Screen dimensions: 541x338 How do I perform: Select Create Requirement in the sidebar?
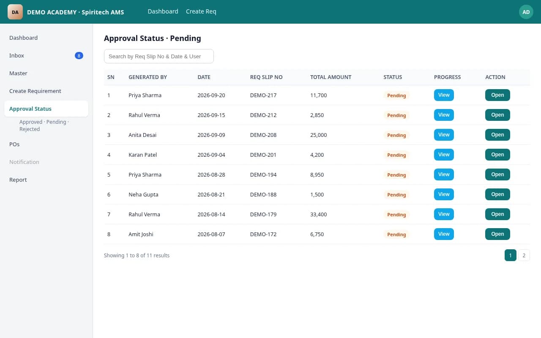(46, 91)
